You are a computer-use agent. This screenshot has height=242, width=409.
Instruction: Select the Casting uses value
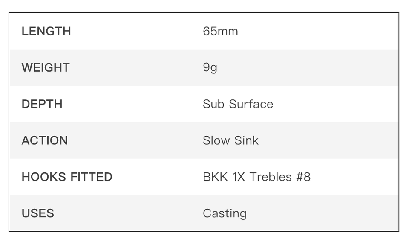click(225, 213)
